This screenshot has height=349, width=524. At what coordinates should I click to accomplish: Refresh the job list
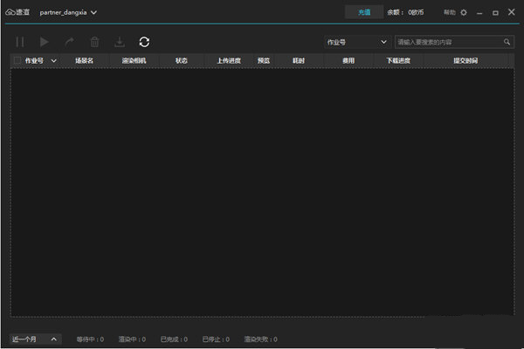click(144, 42)
